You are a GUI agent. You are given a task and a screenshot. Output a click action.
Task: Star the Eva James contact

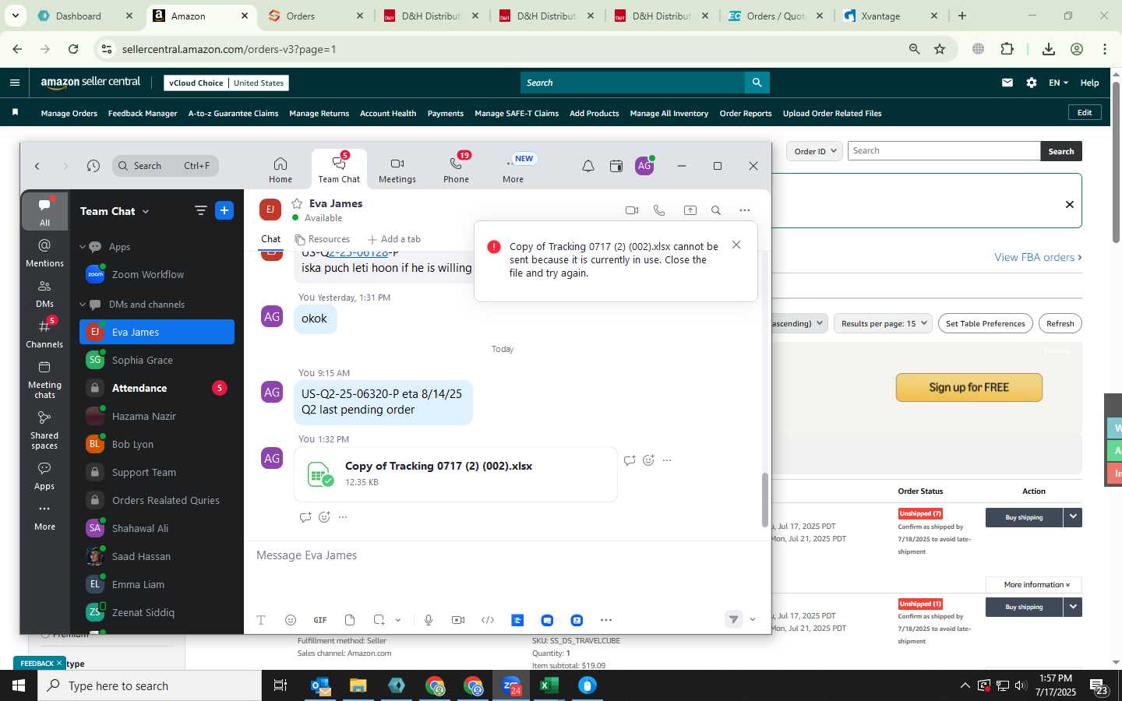(297, 203)
